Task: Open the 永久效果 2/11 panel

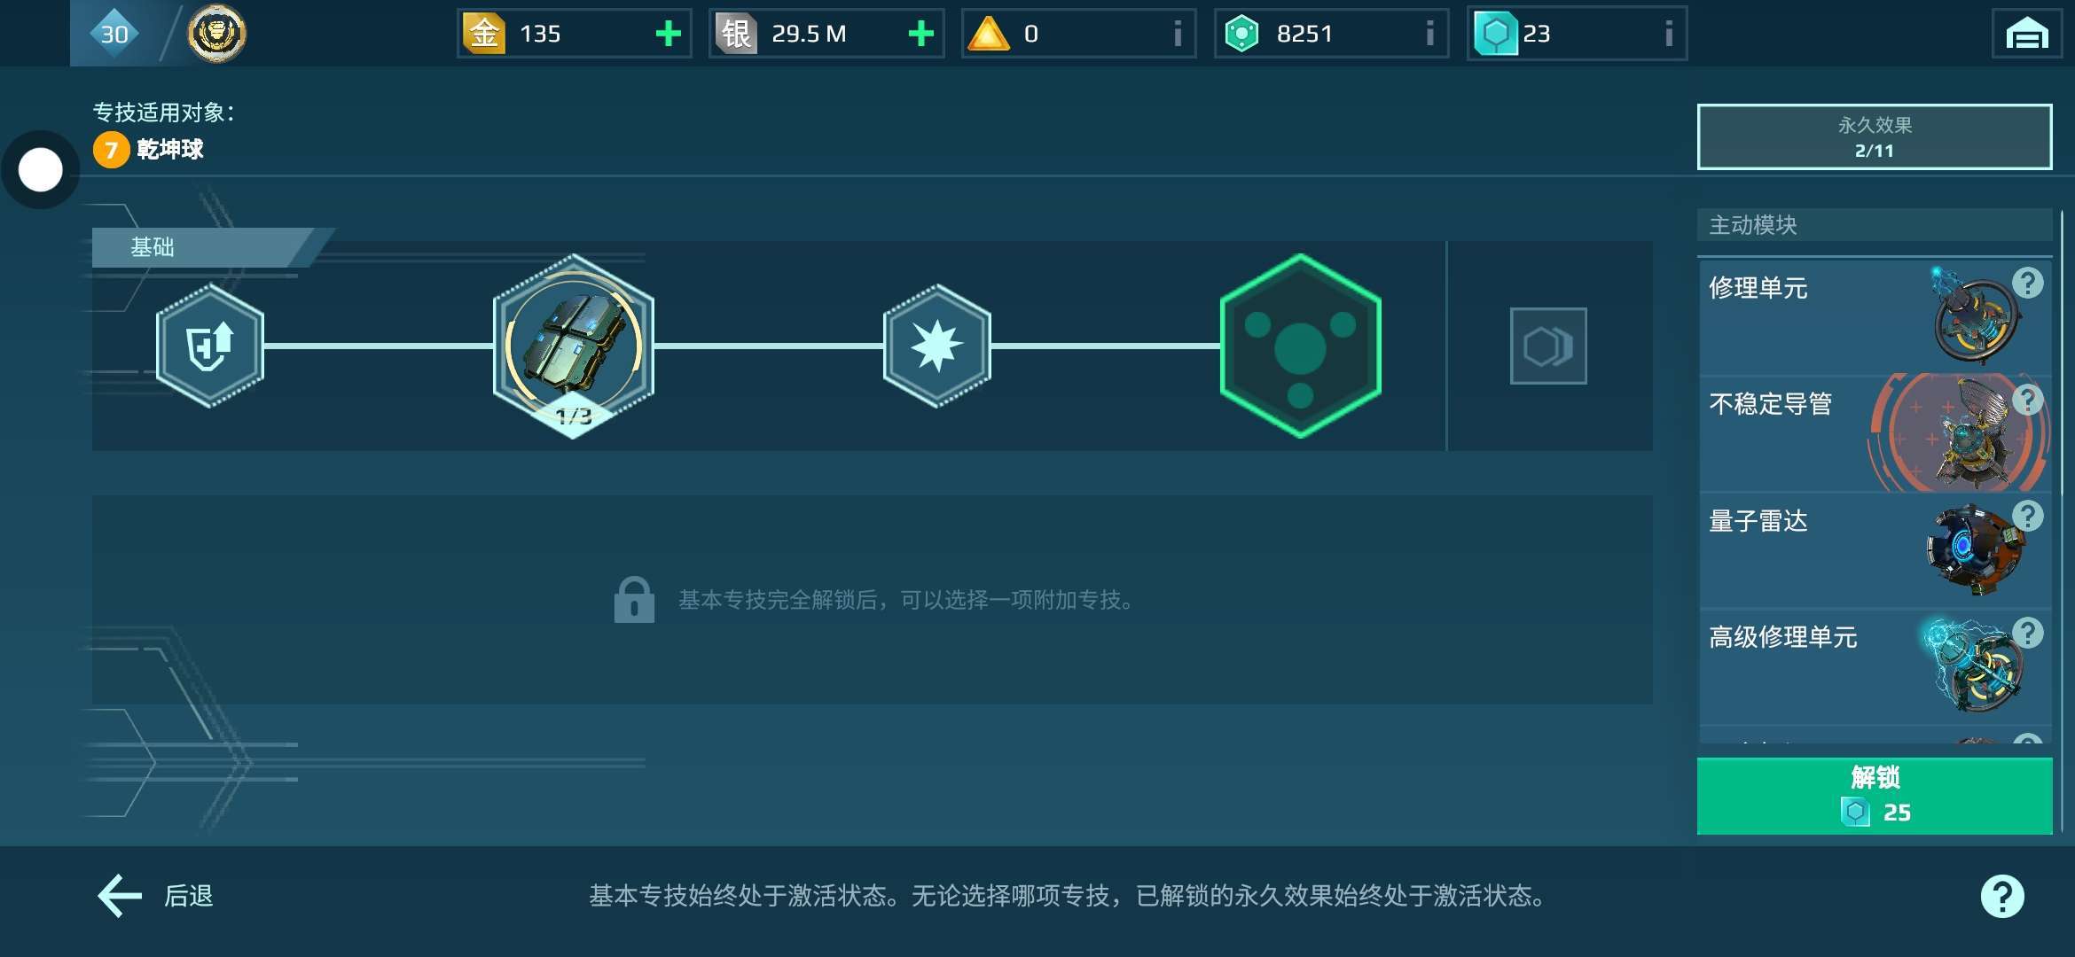Action: click(x=1875, y=137)
